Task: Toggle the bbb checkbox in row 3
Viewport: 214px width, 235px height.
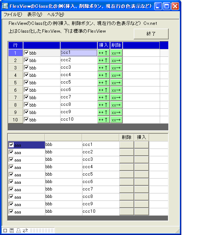Action: 26,68
